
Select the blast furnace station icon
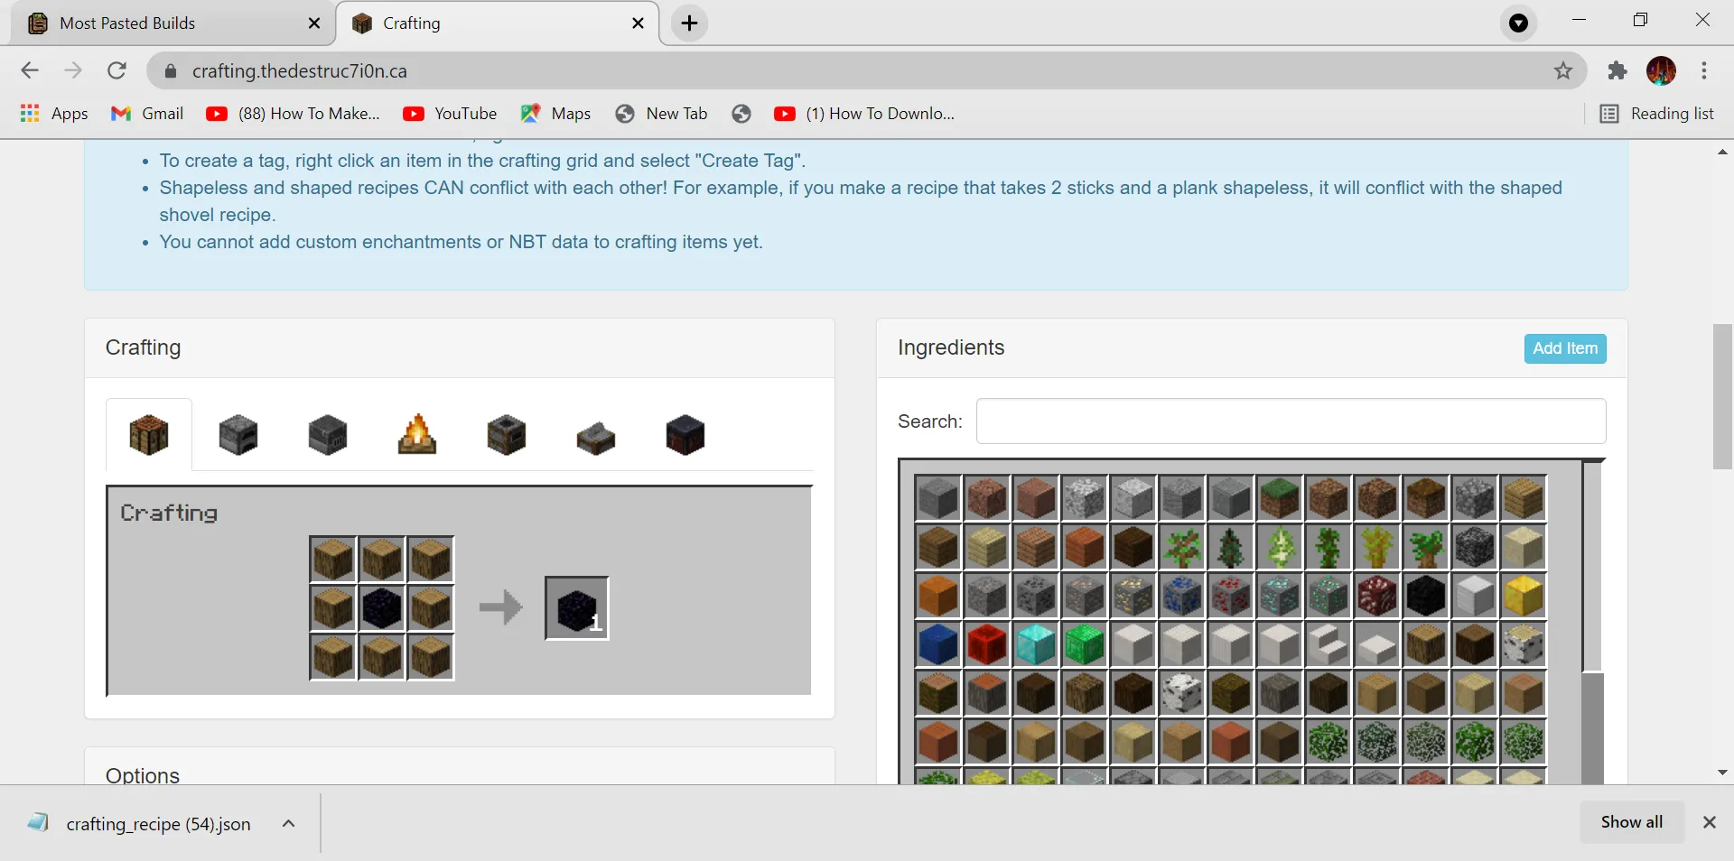click(x=327, y=436)
